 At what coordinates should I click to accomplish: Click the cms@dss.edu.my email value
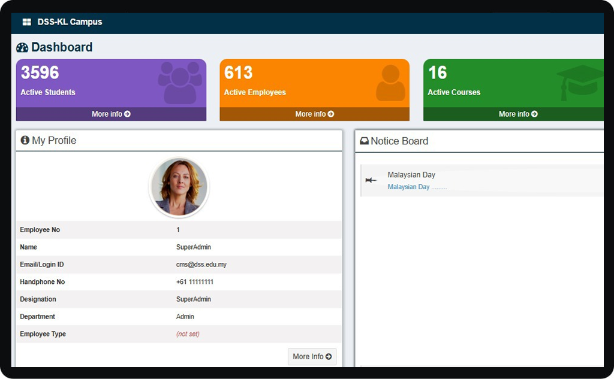[201, 265]
